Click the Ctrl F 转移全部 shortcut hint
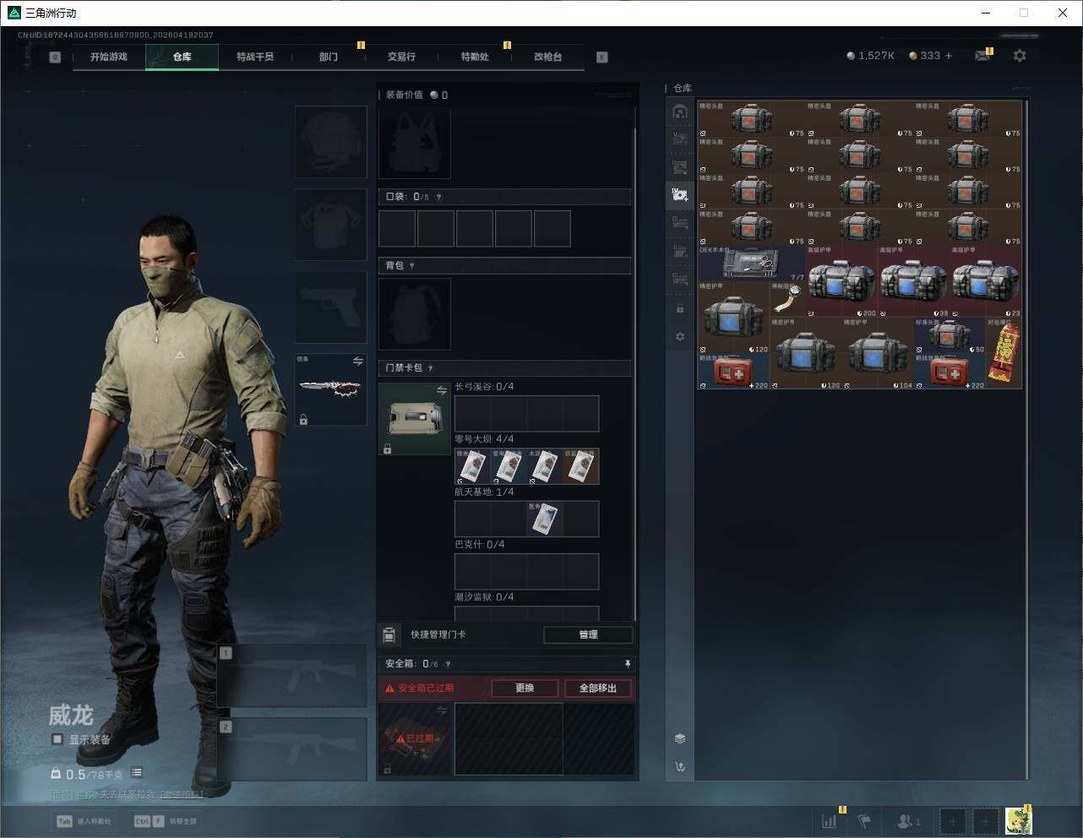This screenshot has width=1083, height=838. [x=166, y=821]
